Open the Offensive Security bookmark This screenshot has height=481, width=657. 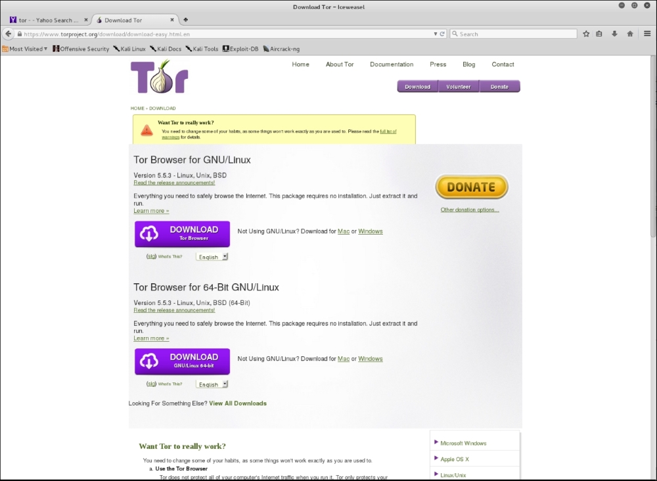point(80,49)
